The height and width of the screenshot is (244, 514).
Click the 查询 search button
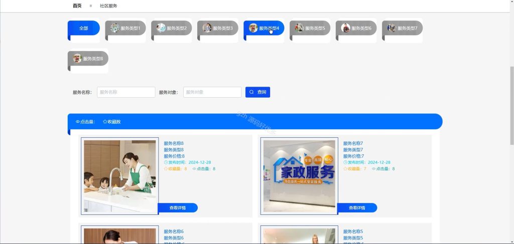pos(258,92)
